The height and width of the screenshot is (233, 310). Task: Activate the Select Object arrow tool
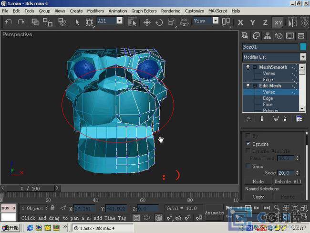click(x=77, y=22)
